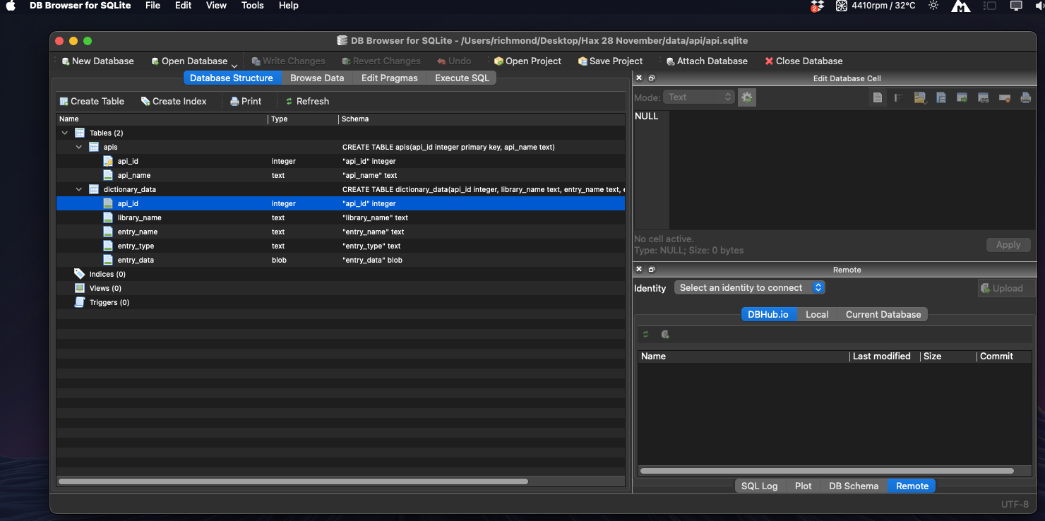Select the api_id primary key field under apis
Screen dimensions: 1045x521
340,161
